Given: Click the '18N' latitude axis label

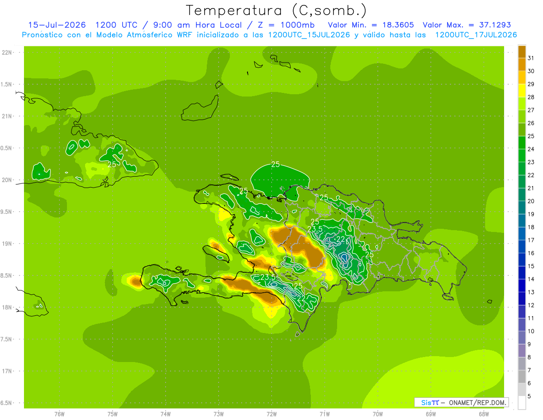Looking at the screenshot, I should [x=6, y=307].
